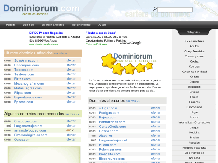Select the Educacion category
This screenshot has width=218, height=163.
[x=194, y=87]
